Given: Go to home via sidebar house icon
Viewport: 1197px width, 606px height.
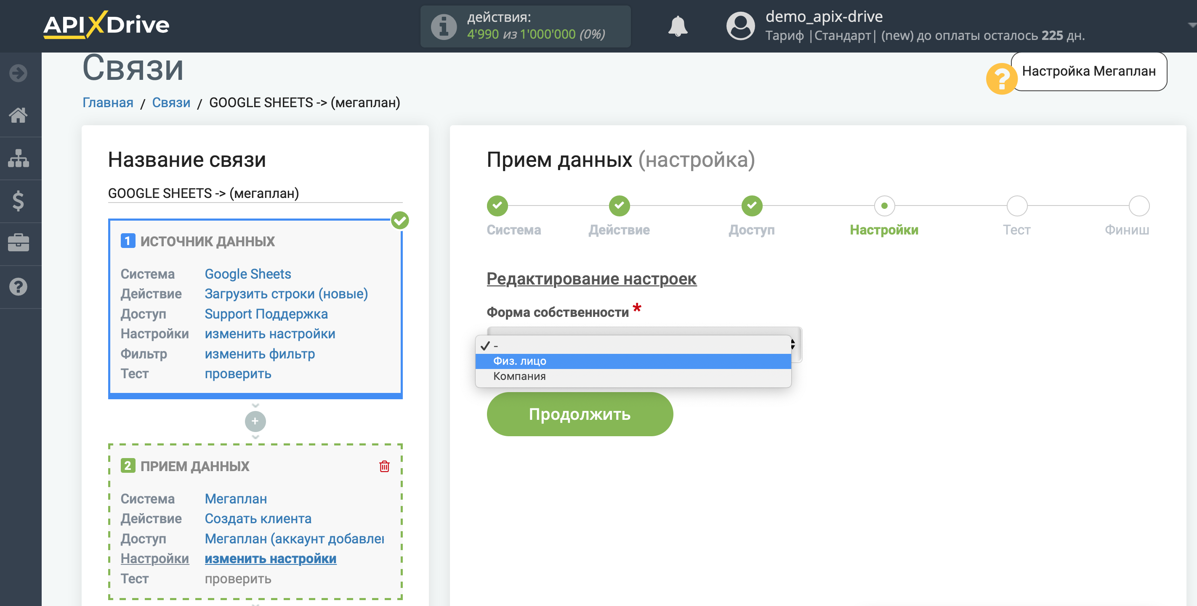Looking at the screenshot, I should click(19, 115).
